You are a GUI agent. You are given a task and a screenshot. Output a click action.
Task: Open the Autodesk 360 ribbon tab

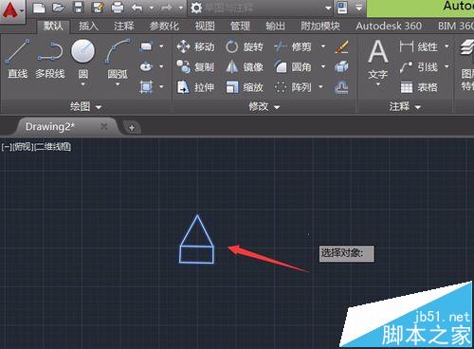389,26
